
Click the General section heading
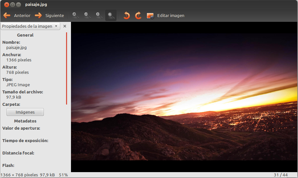point(25,35)
